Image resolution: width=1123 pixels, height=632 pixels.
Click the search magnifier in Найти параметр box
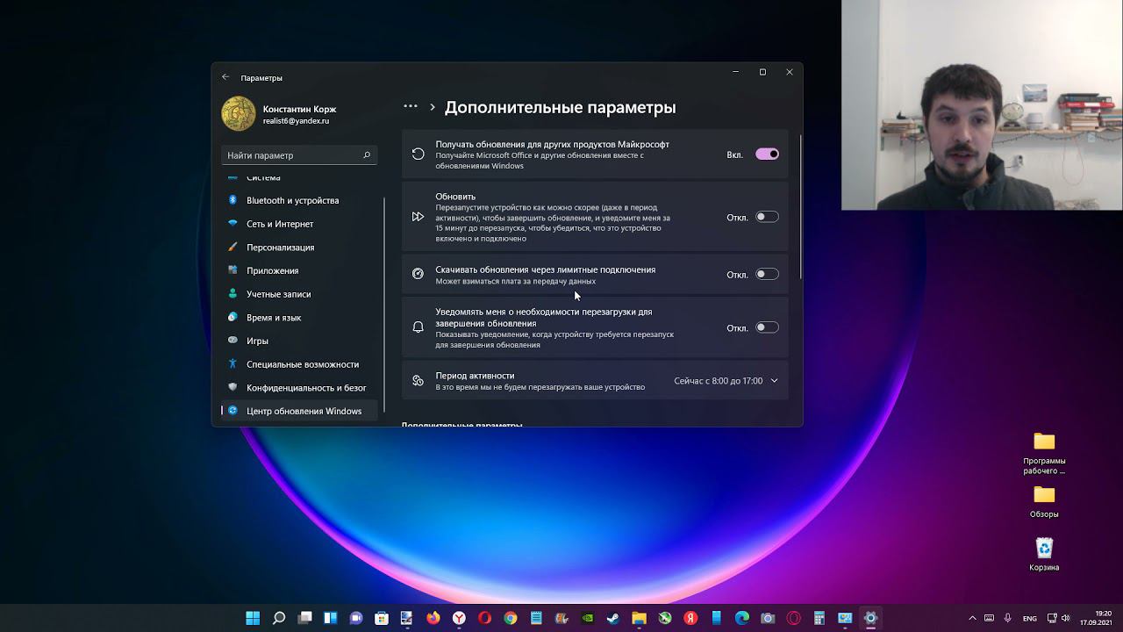(367, 155)
